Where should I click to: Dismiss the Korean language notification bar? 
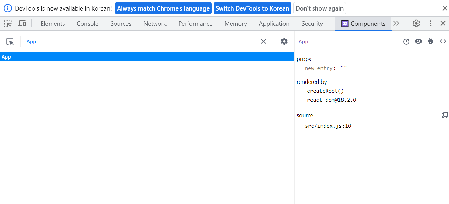(x=445, y=8)
